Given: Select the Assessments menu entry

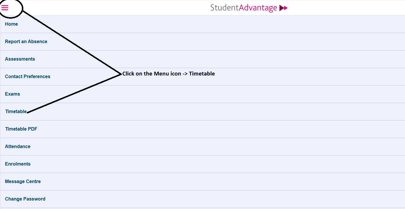Looking at the screenshot, I should pos(202,59).
